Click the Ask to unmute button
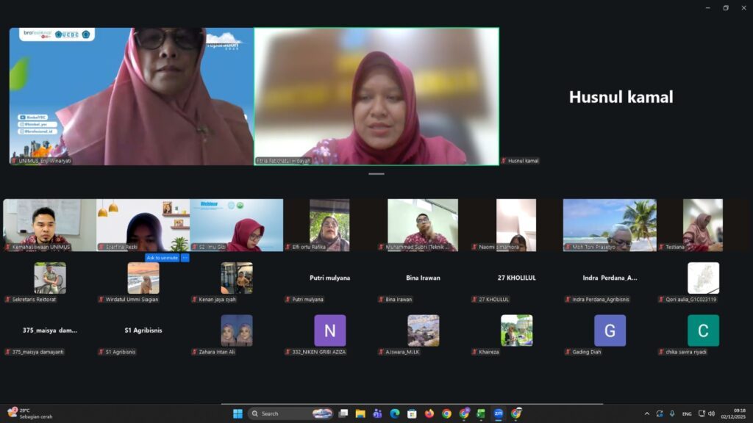 (163, 258)
